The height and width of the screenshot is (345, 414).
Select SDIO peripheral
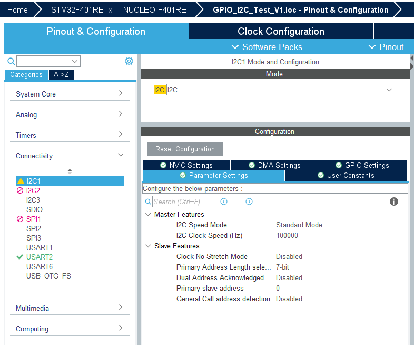(x=34, y=209)
